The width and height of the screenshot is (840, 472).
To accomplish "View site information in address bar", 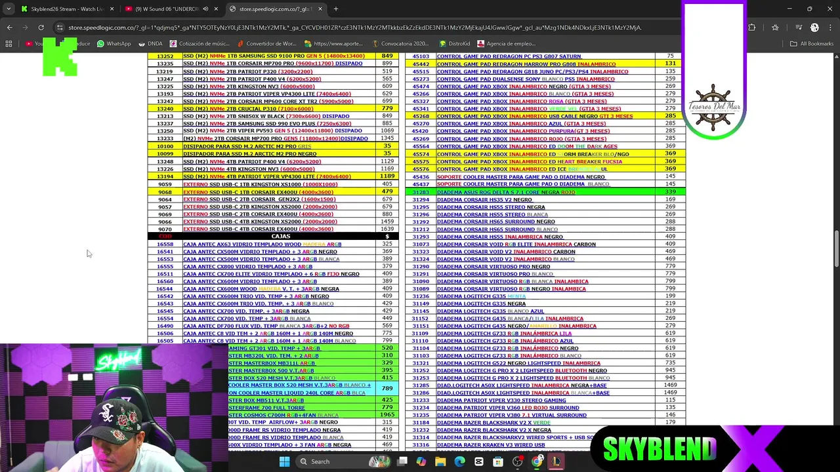I will (60, 28).
